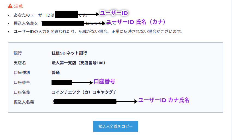Viewport: 232px width, 140px height.
Task: Click the purple 口座番号 annotation label
Action: click(x=104, y=81)
